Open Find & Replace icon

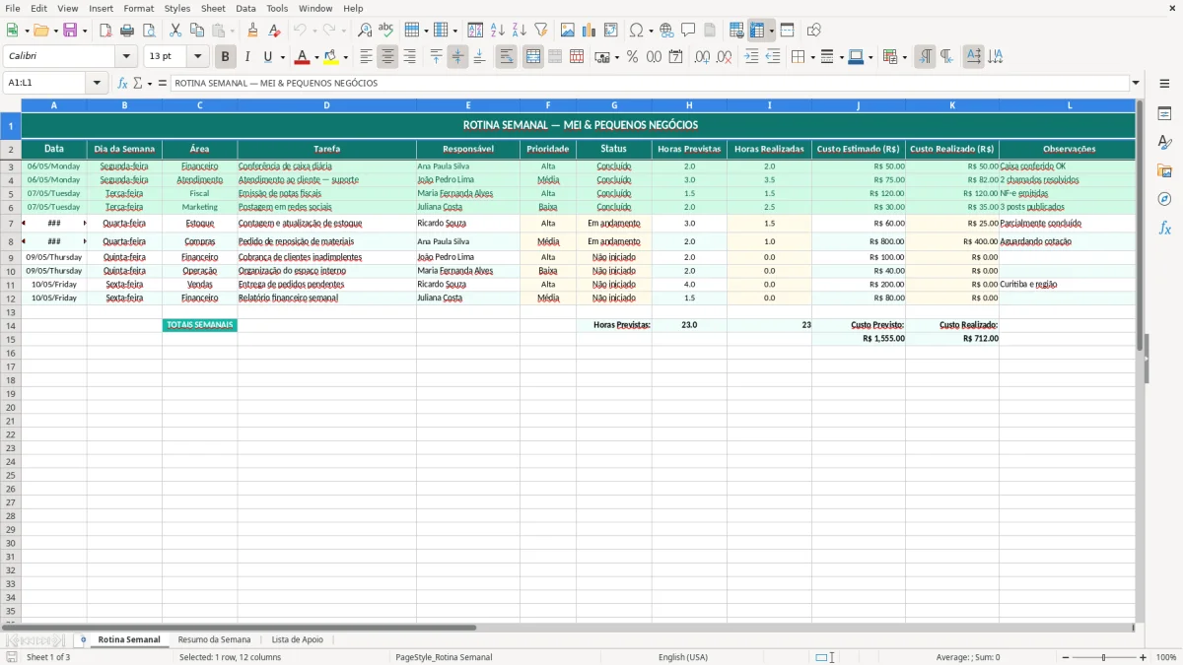click(365, 31)
